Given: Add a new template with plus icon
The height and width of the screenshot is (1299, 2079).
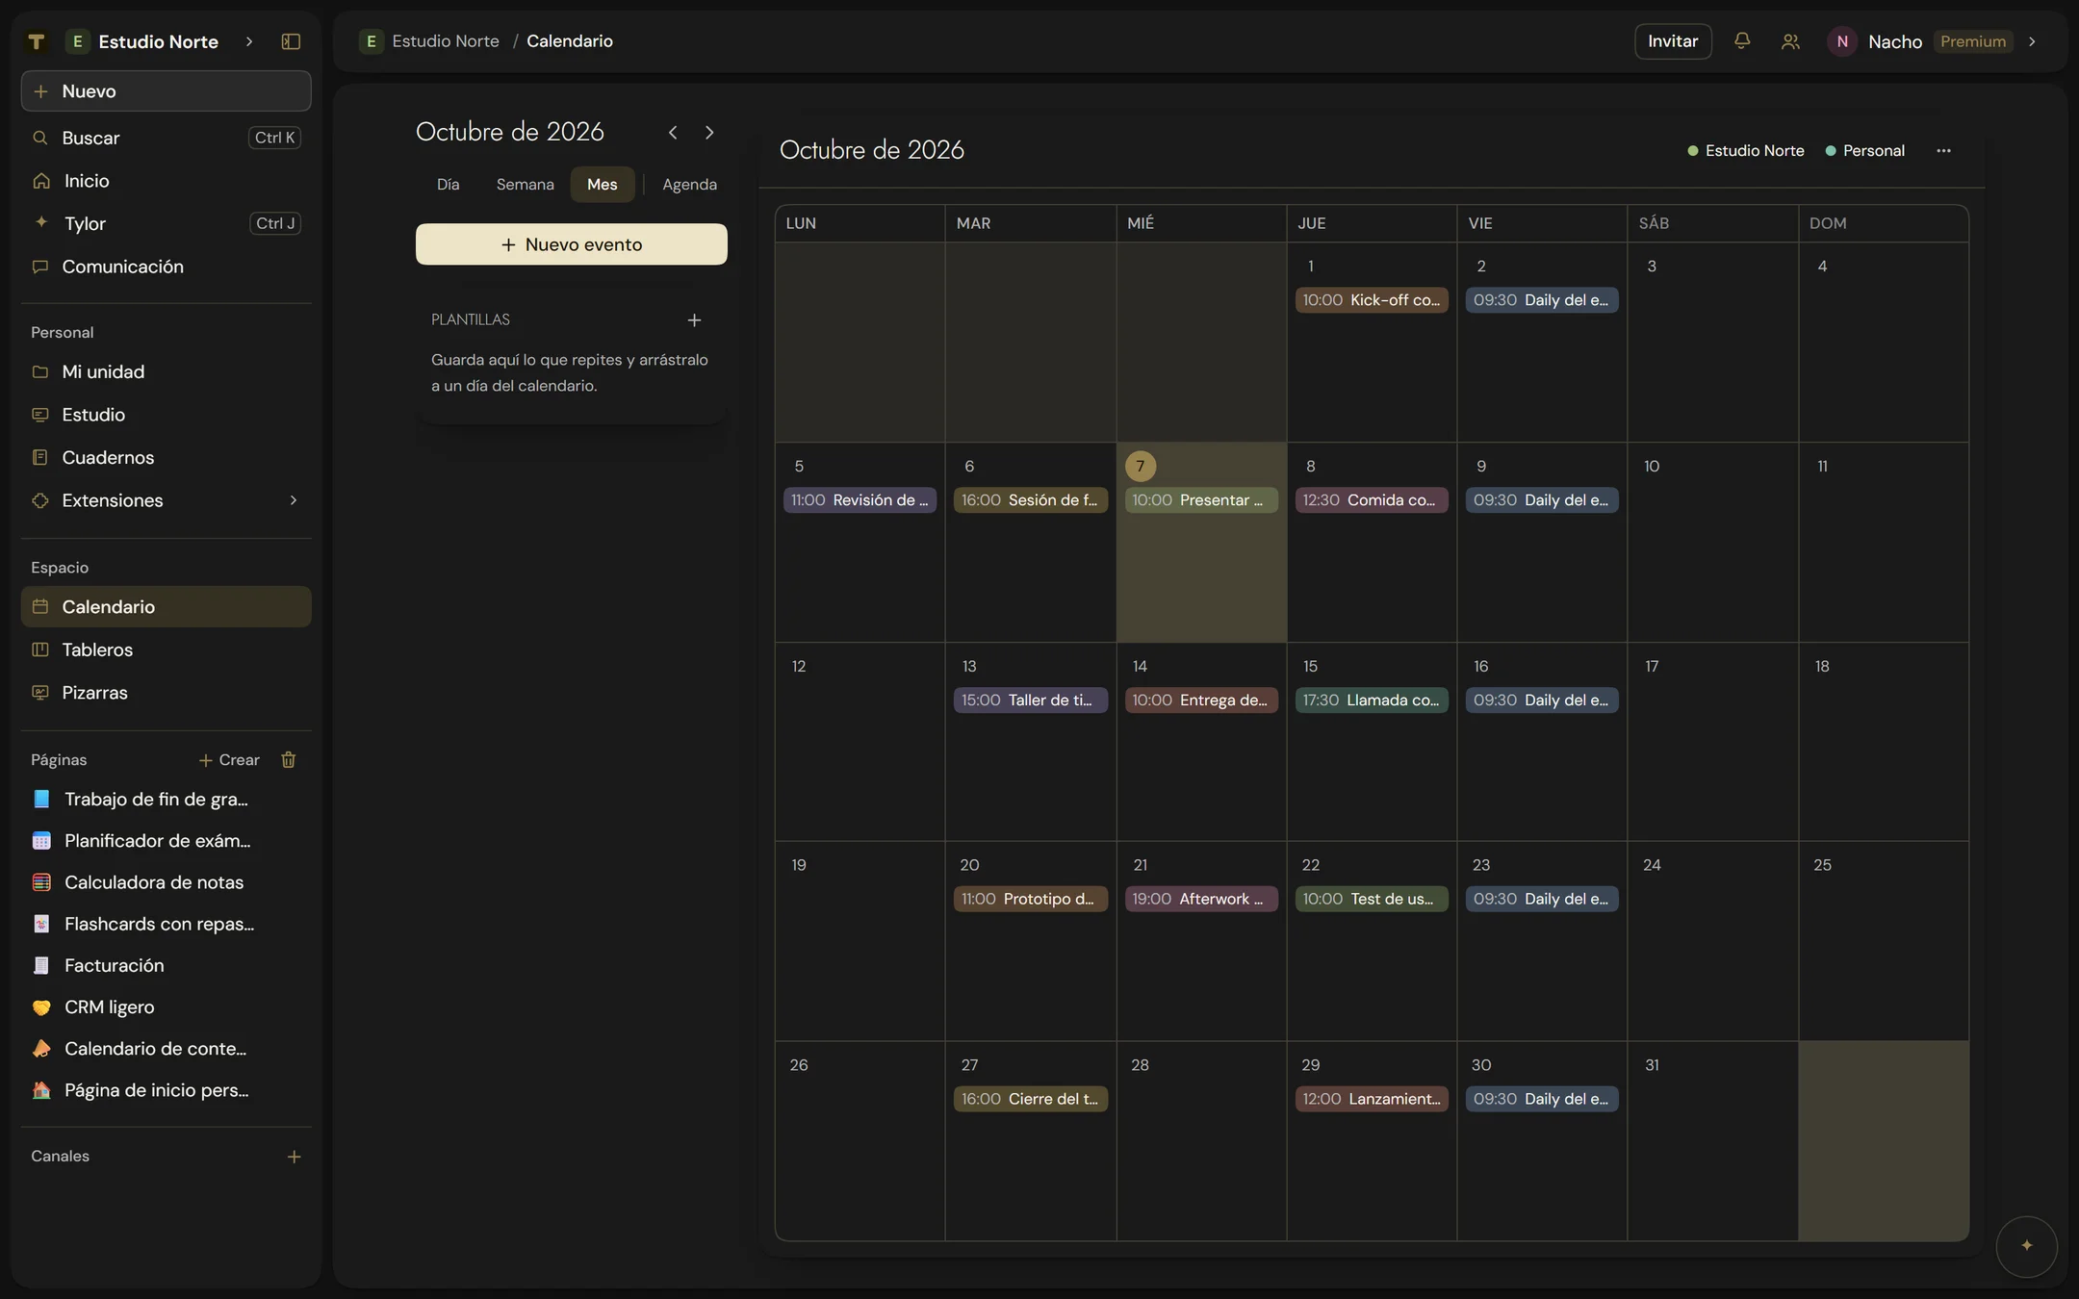Looking at the screenshot, I should point(694,320).
